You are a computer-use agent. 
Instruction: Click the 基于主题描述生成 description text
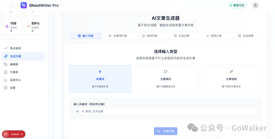(x=166, y=86)
